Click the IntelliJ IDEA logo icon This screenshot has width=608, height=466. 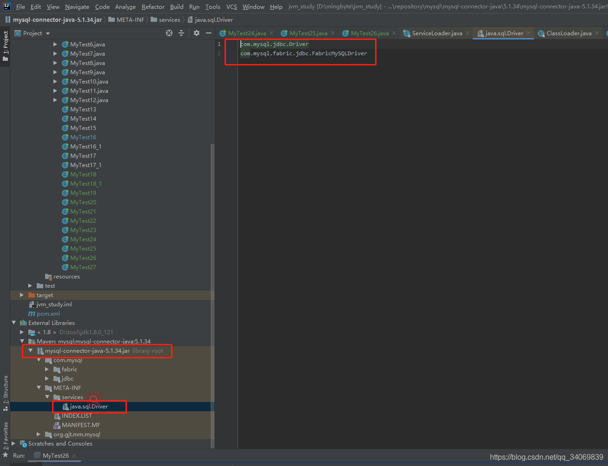tap(7, 6)
